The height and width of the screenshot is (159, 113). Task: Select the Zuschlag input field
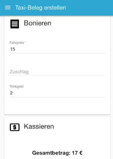[57, 72]
